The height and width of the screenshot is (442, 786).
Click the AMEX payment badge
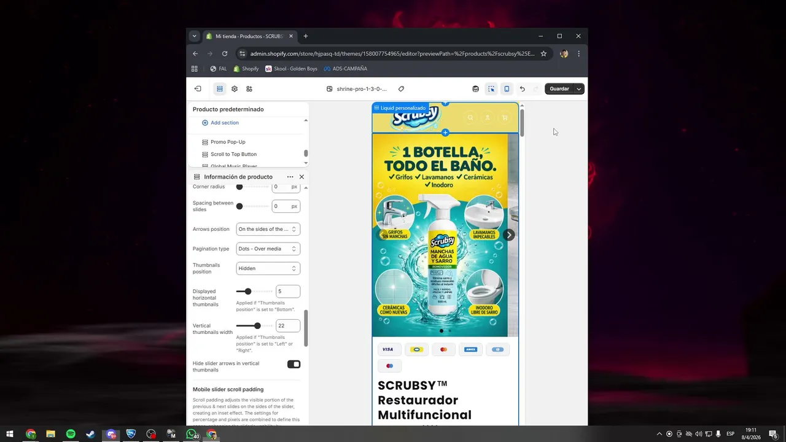click(470, 349)
